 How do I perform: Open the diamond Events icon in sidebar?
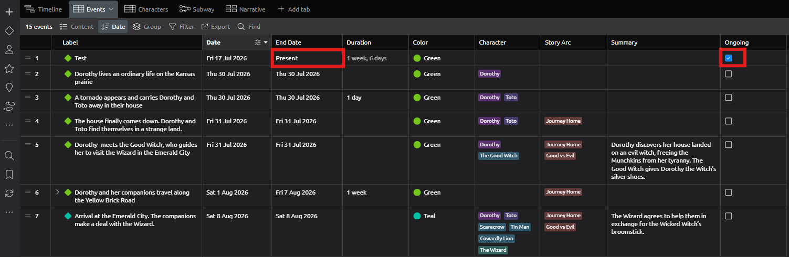point(9,31)
